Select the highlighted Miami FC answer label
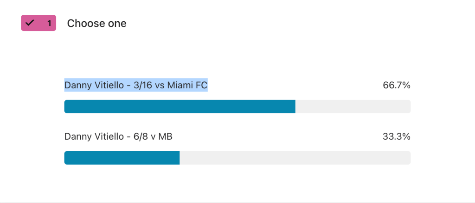This screenshot has height=203, width=475. pos(136,86)
